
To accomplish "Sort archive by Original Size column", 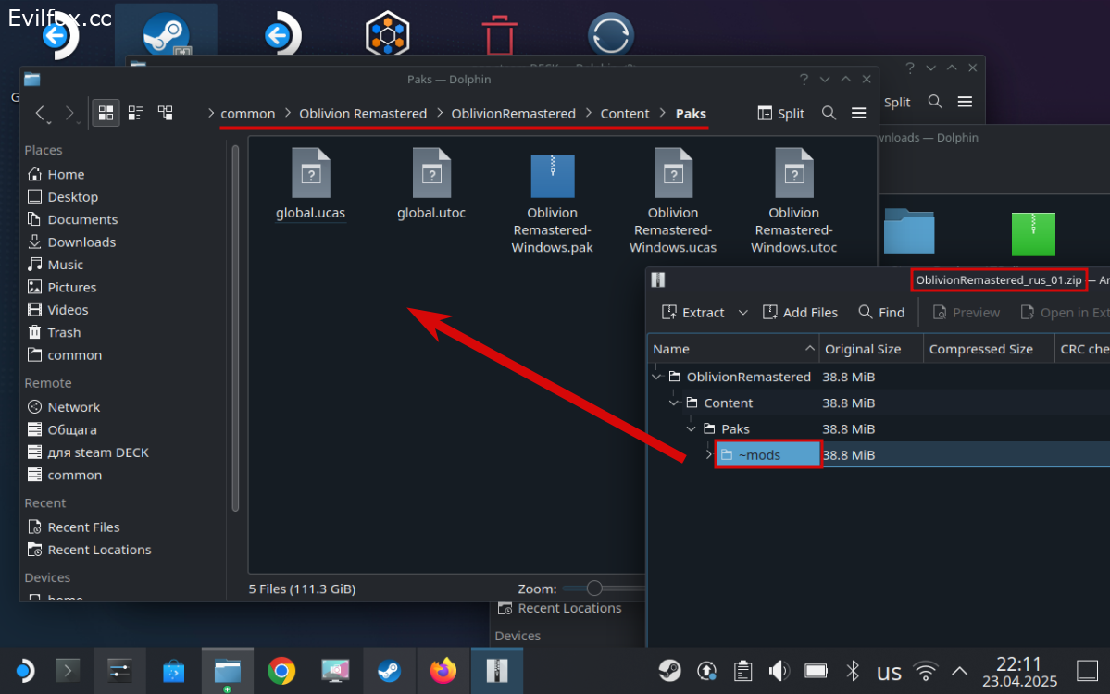I will 871,349.
